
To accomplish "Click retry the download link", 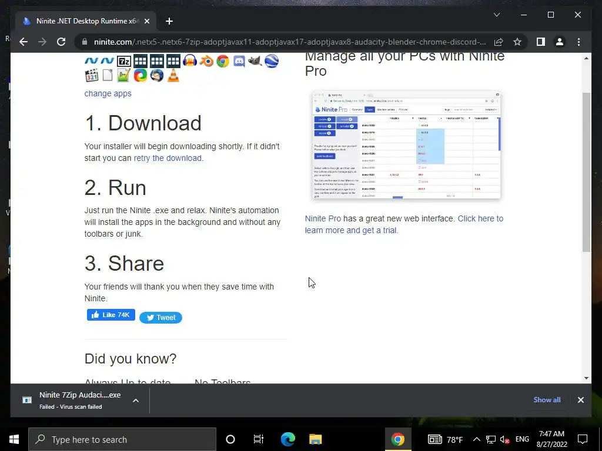I will click(x=168, y=158).
